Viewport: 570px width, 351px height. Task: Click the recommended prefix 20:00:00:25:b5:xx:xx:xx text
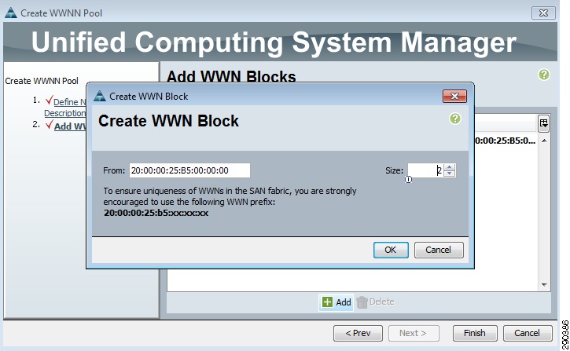pos(156,213)
